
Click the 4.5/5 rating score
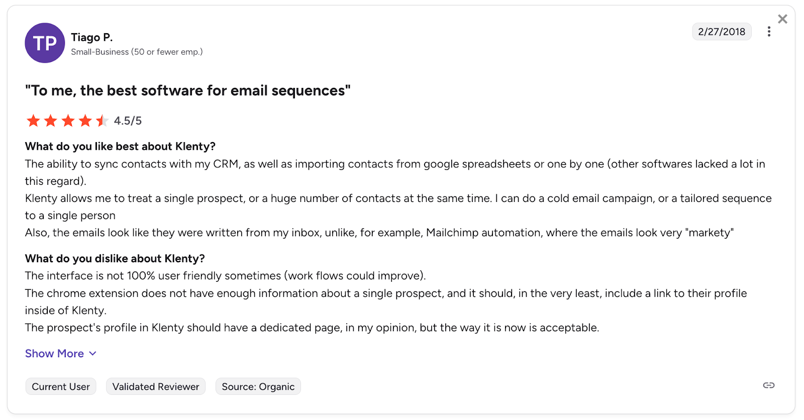point(128,121)
